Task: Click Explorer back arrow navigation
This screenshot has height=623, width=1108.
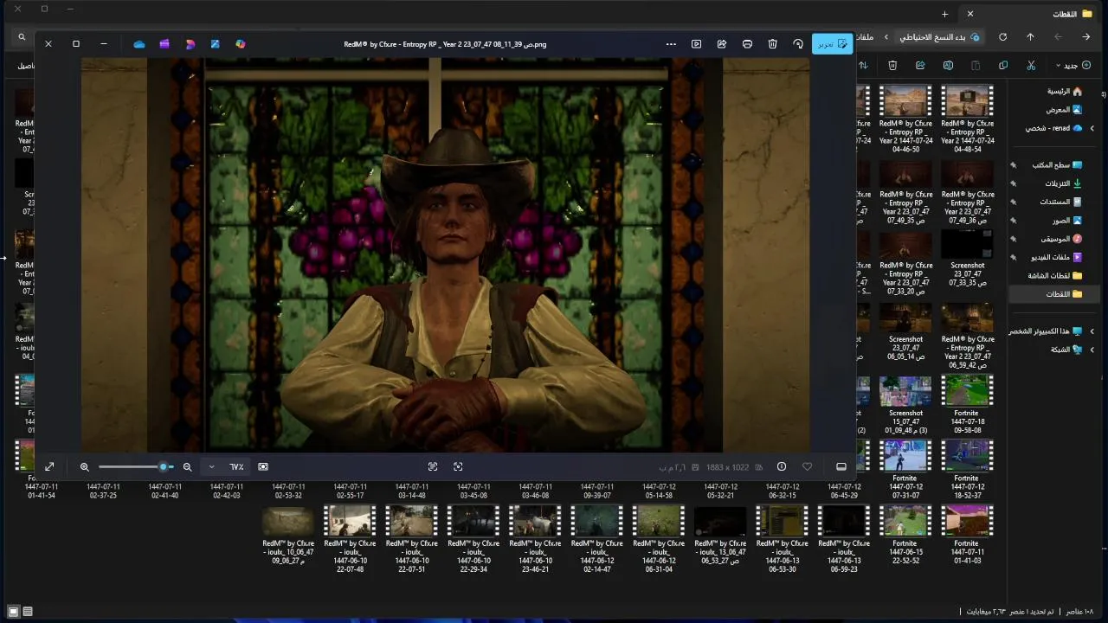Action: coord(1085,37)
